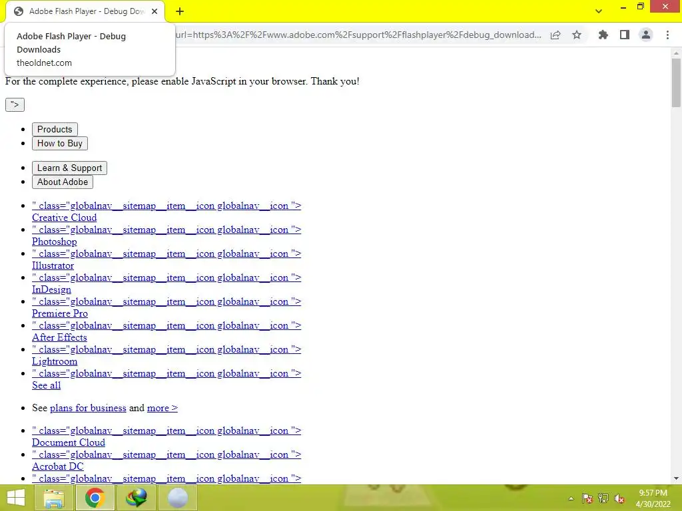Close the Adobe Flash Player tab
The image size is (682, 511).
(155, 11)
